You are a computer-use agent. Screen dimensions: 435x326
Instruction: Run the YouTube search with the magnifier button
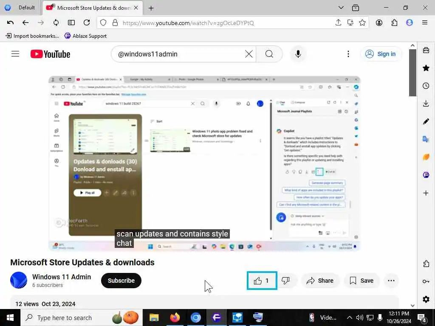269,54
